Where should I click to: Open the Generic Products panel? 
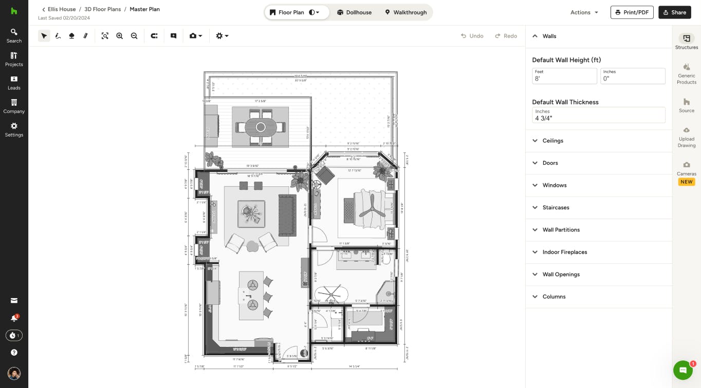click(x=687, y=74)
